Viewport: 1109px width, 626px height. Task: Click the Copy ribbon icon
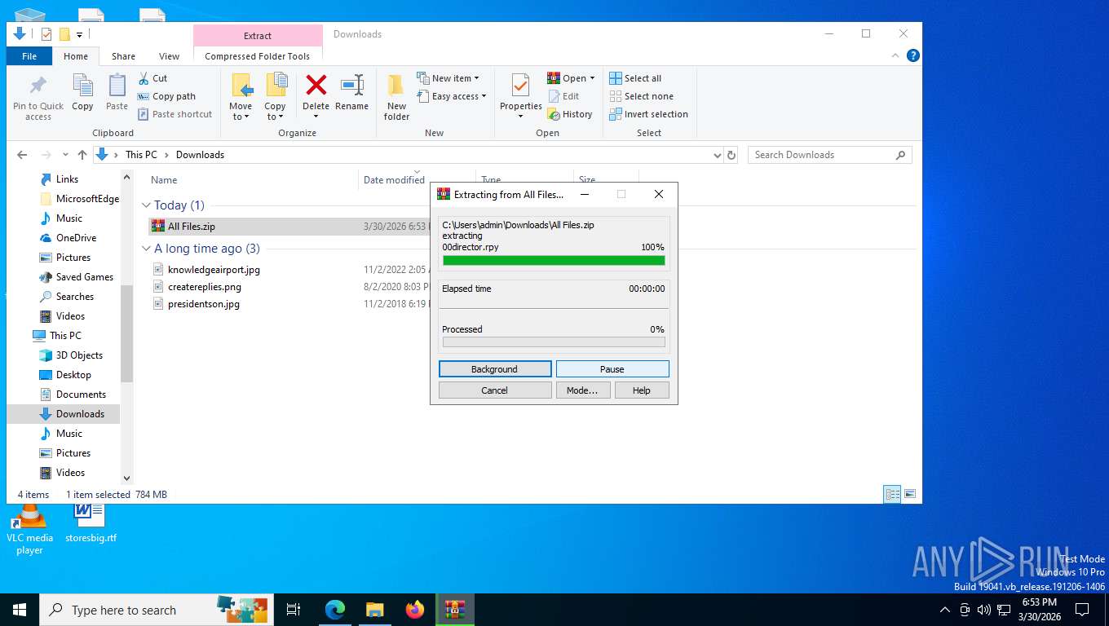click(82, 85)
